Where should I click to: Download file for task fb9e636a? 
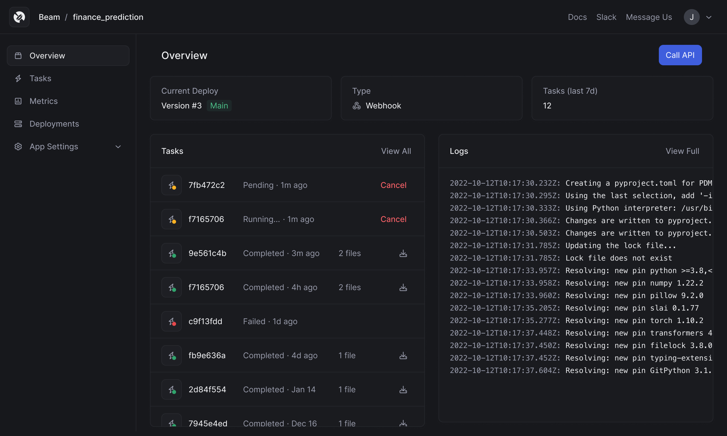point(403,355)
